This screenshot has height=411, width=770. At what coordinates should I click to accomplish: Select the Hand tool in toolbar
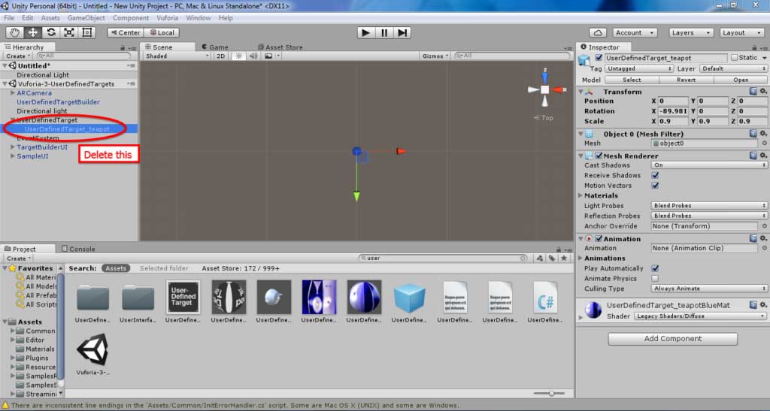click(15, 32)
